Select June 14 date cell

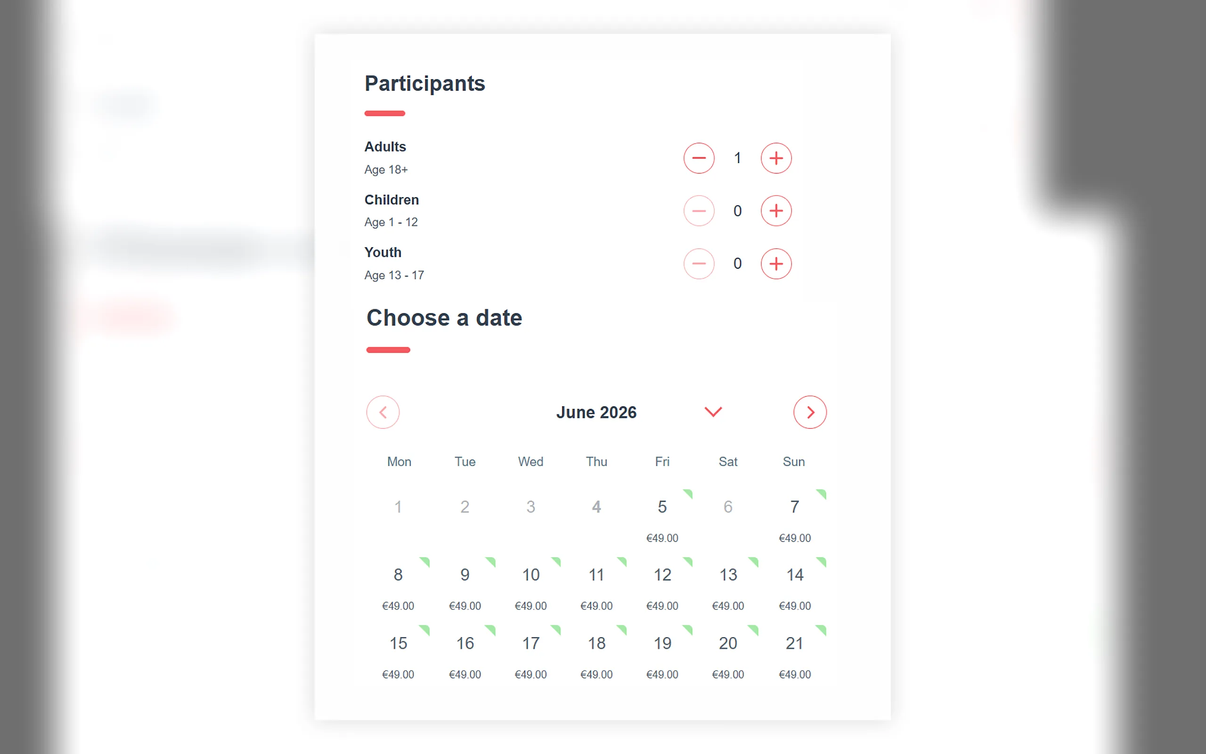tap(794, 587)
